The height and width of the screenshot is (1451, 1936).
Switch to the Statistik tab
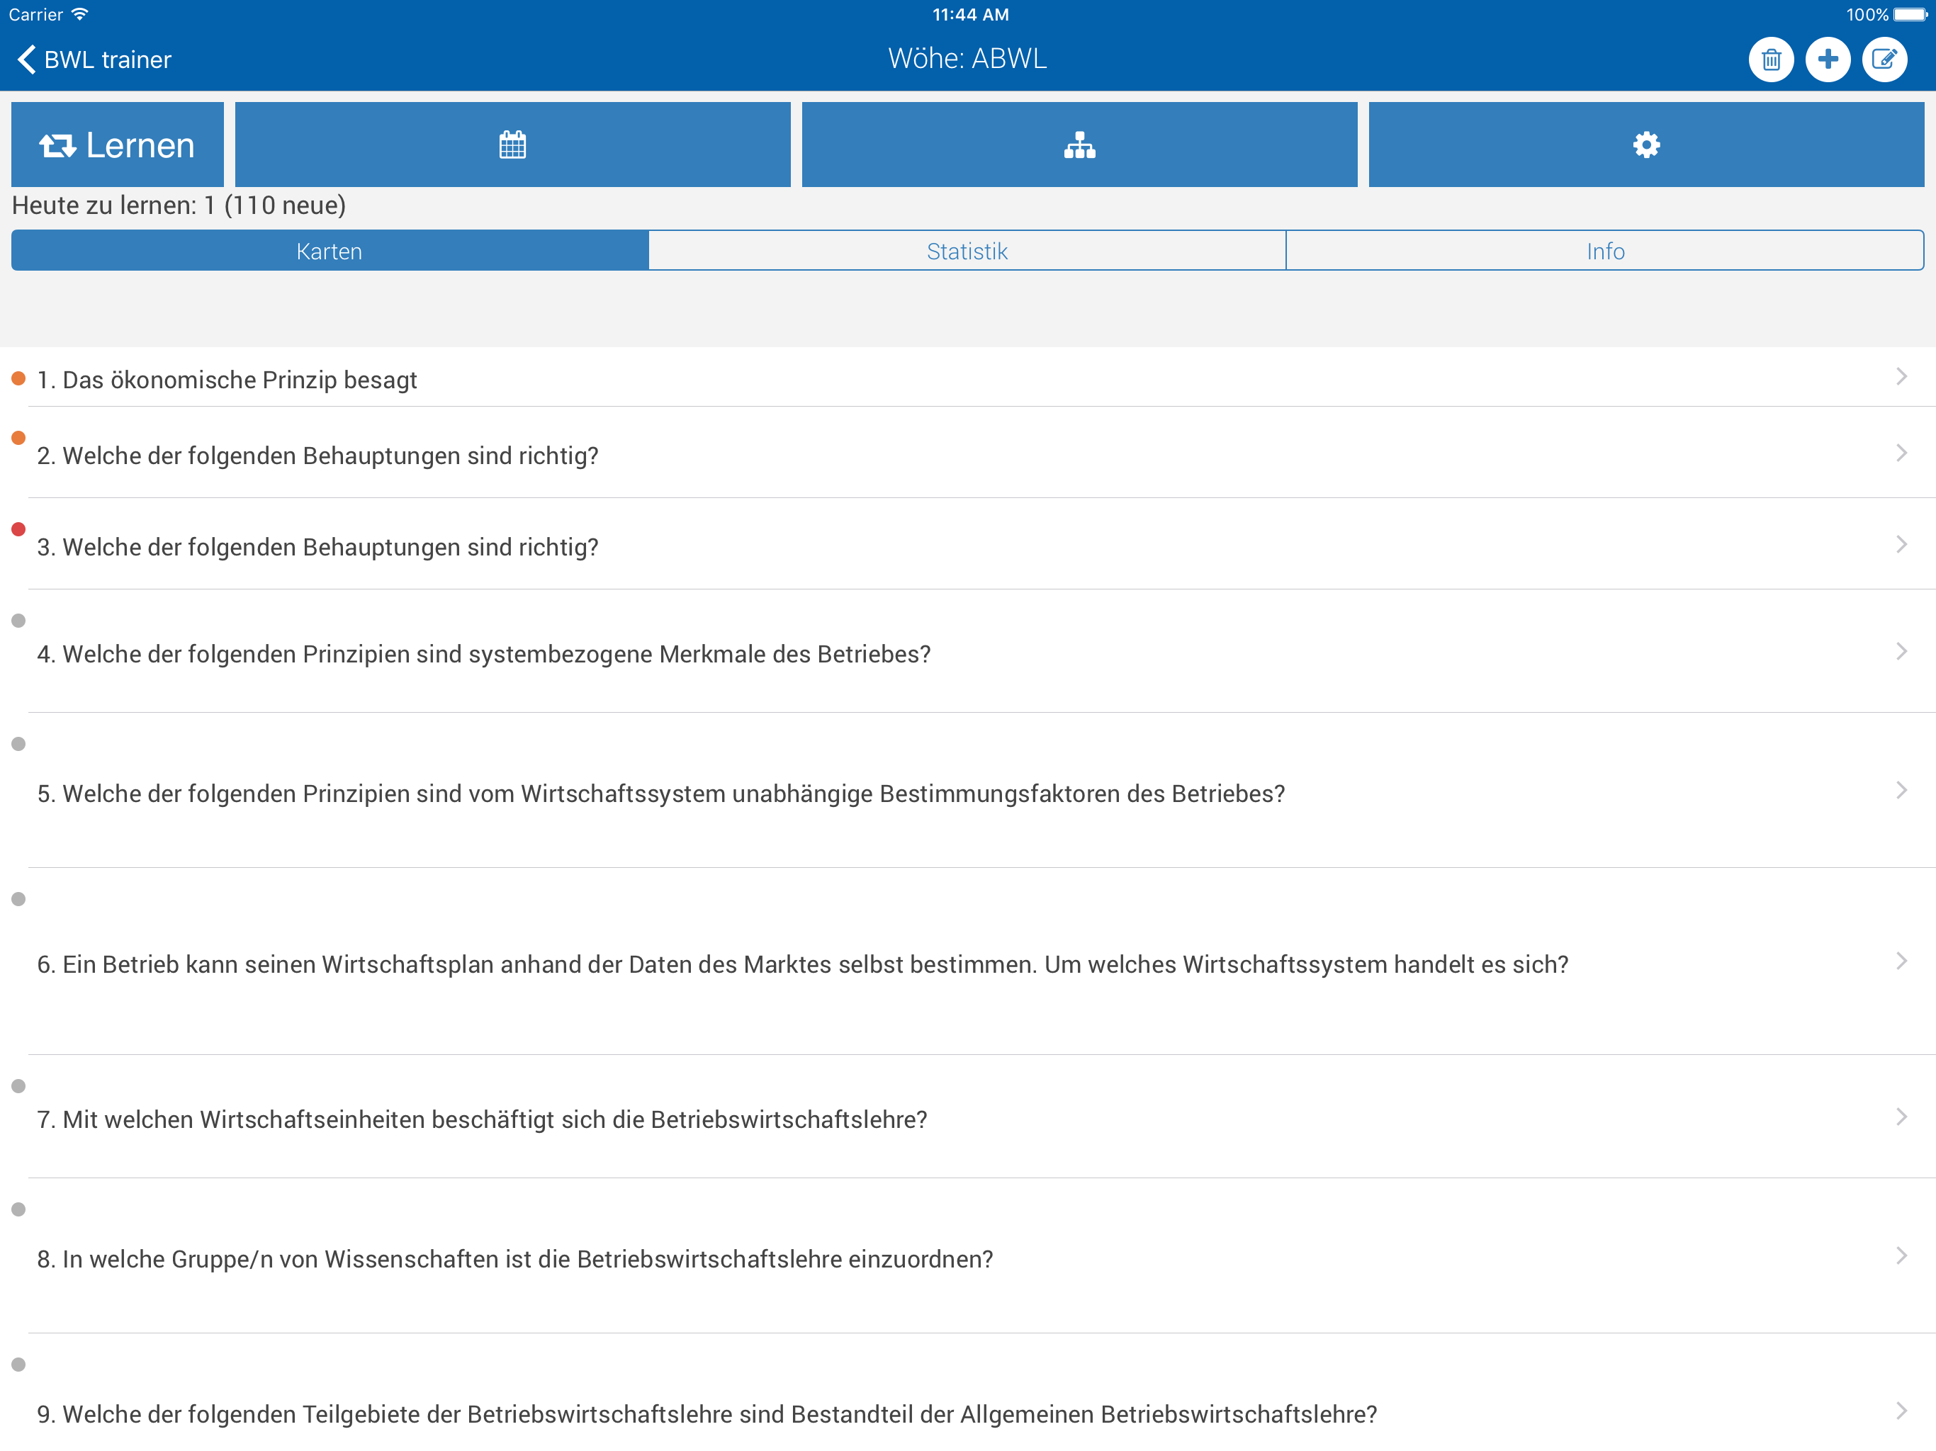click(967, 252)
